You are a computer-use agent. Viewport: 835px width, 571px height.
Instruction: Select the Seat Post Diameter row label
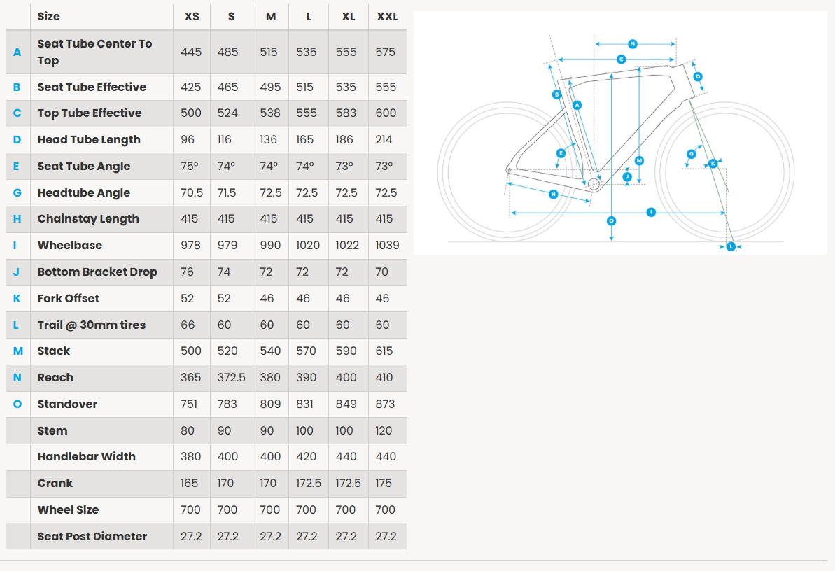click(x=92, y=536)
